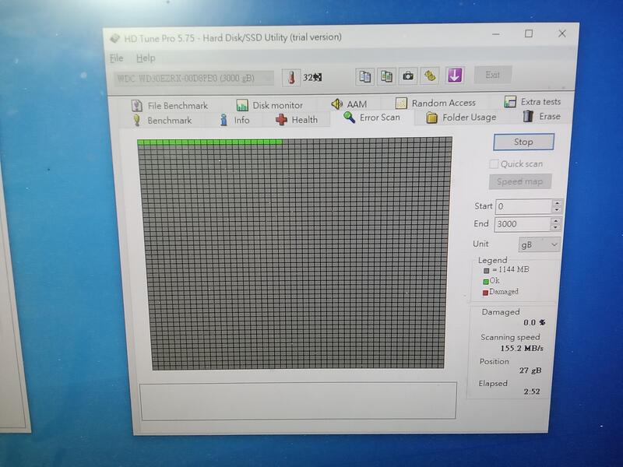Click the Speed map button
Screen dimensions: 623x467
click(520, 182)
